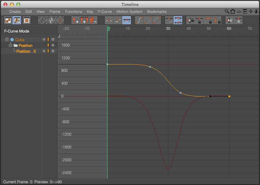
Task: Switch to Motion mode toolbar icon
Action: 27,21
